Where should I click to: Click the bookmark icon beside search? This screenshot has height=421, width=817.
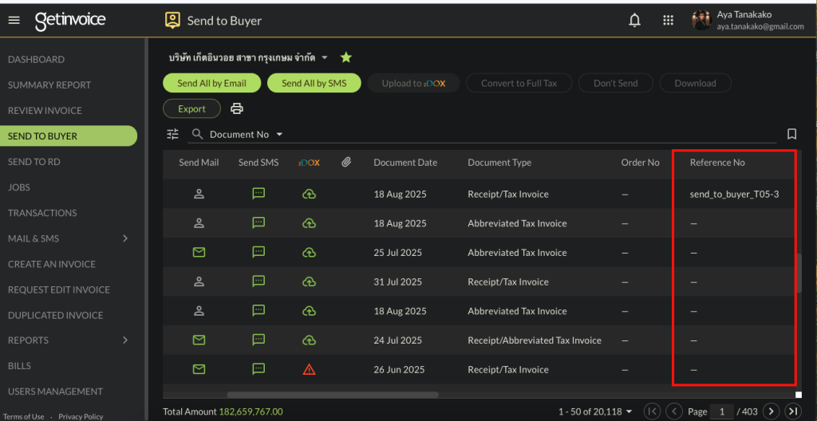coord(791,134)
